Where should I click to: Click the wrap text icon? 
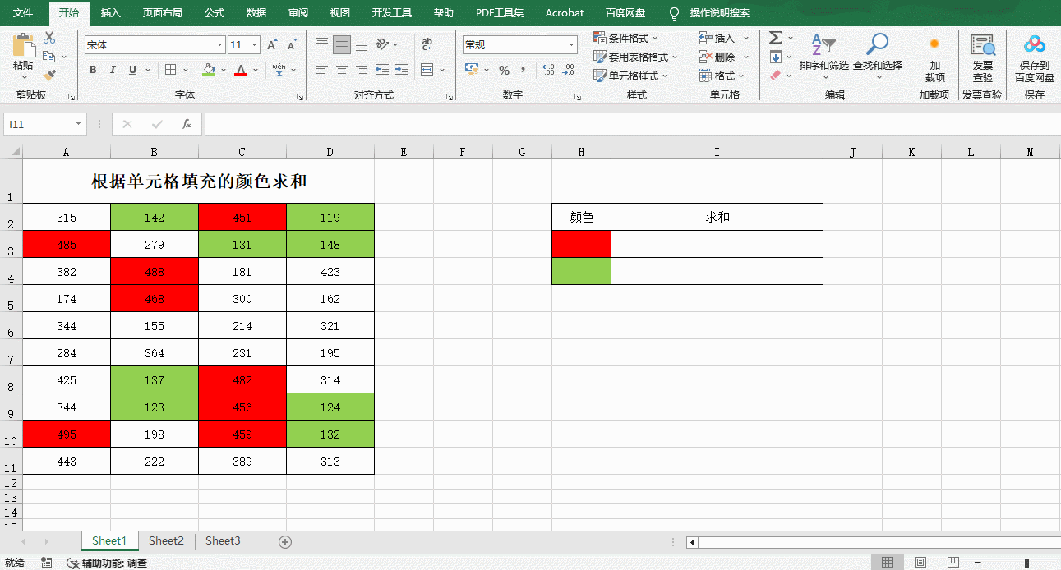pyautogui.click(x=427, y=44)
